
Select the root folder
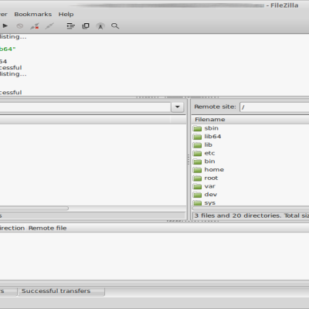click(211, 178)
